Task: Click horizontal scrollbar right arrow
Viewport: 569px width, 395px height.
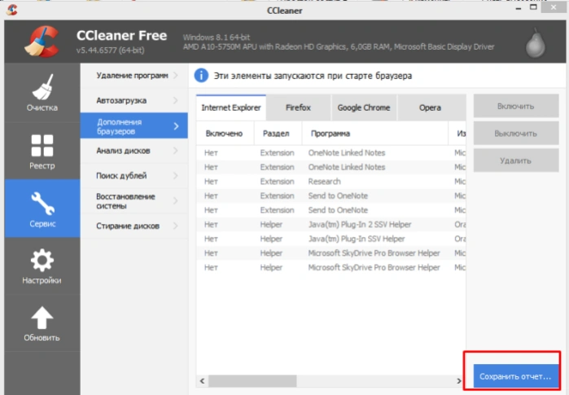Action: point(459,381)
